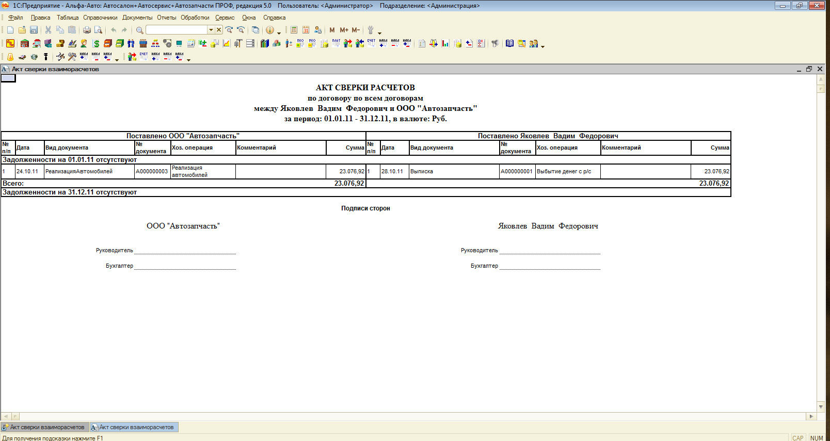
Task: Print the reconciliation act via printer icon
Action: click(x=87, y=30)
